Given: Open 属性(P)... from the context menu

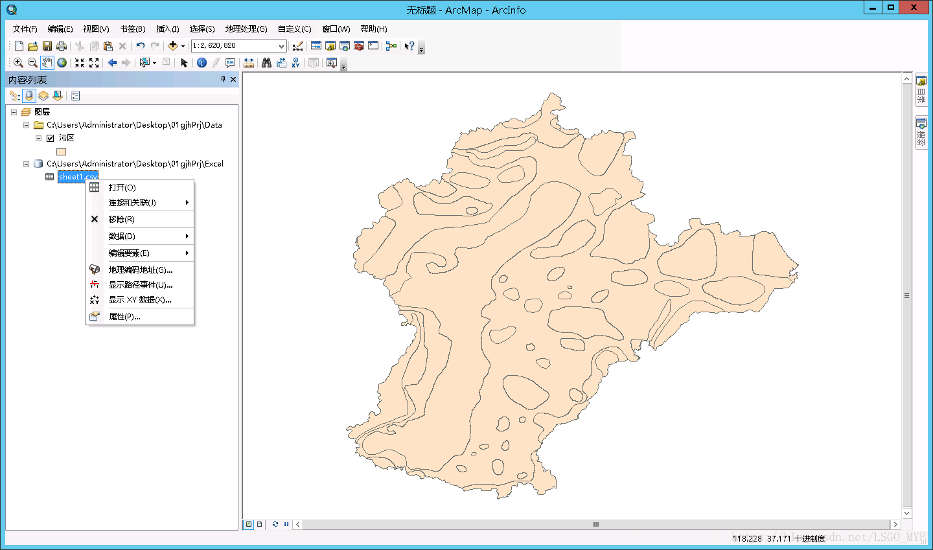Looking at the screenshot, I should (x=140, y=317).
